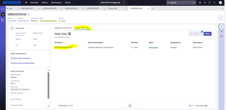Viewport: 226px width, 110px height.
Task: Open the attachments paperclip icon
Action: point(222,26)
